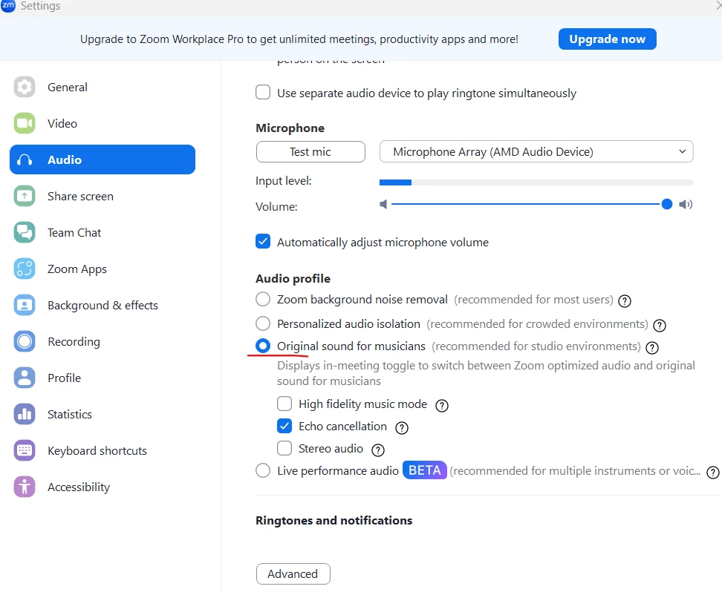Click the low volume speaker icon
Screen dimensions: 722x592
(x=383, y=204)
